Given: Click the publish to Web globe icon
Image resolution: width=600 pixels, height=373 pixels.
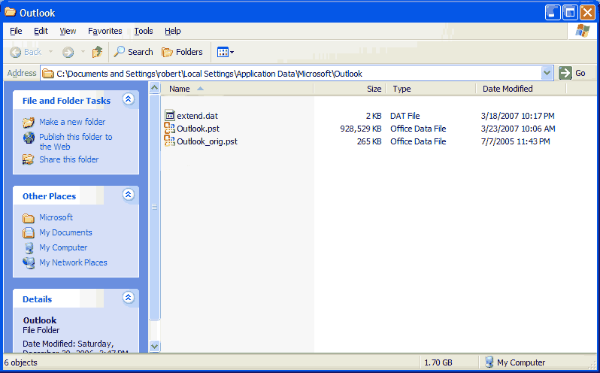Looking at the screenshot, I should (29, 138).
